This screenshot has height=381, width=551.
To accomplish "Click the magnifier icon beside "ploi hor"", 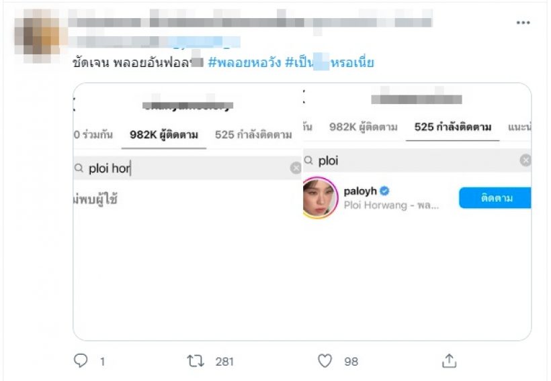I will 79,168.
